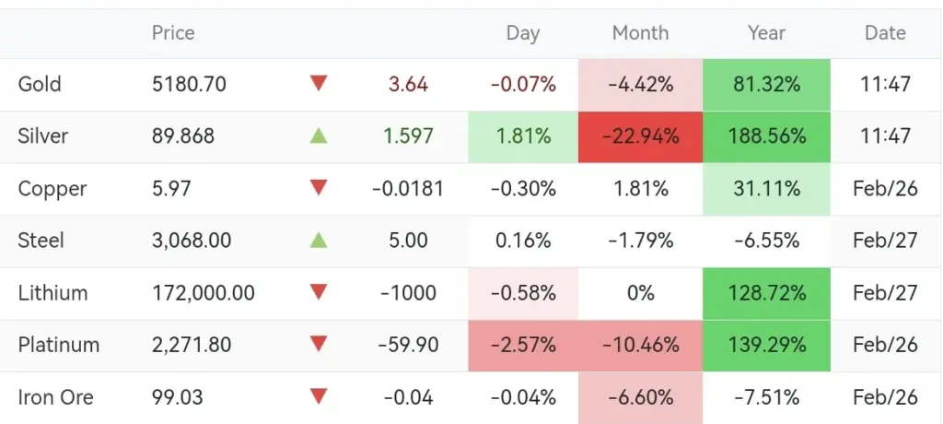943x424 pixels.
Task: Open the Iron Ore commodity link
Action: [x=55, y=398]
